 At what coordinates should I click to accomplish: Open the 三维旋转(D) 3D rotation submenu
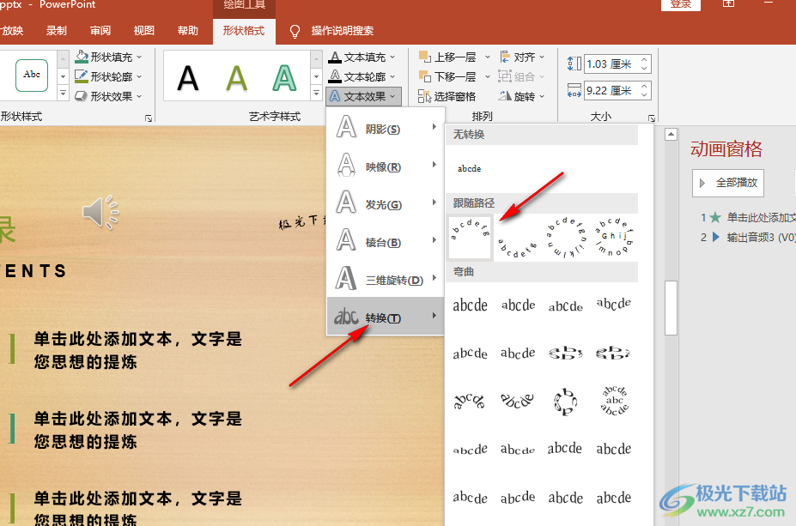pyautogui.click(x=386, y=278)
